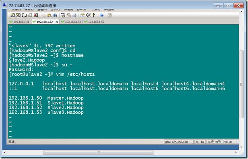
Task: Click the Slave1.Hadoop host line
Action: click(x=46, y=103)
